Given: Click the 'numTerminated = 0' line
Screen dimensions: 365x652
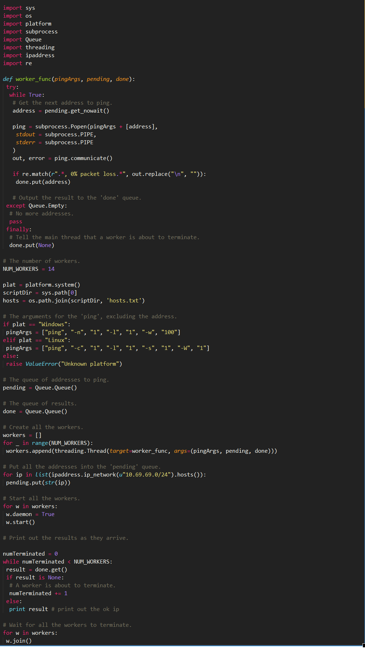Looking at the screenshot, I should click(30, 554).
